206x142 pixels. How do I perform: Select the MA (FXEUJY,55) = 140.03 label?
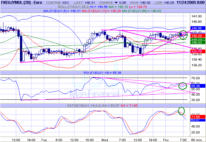[x=142, y=11]
